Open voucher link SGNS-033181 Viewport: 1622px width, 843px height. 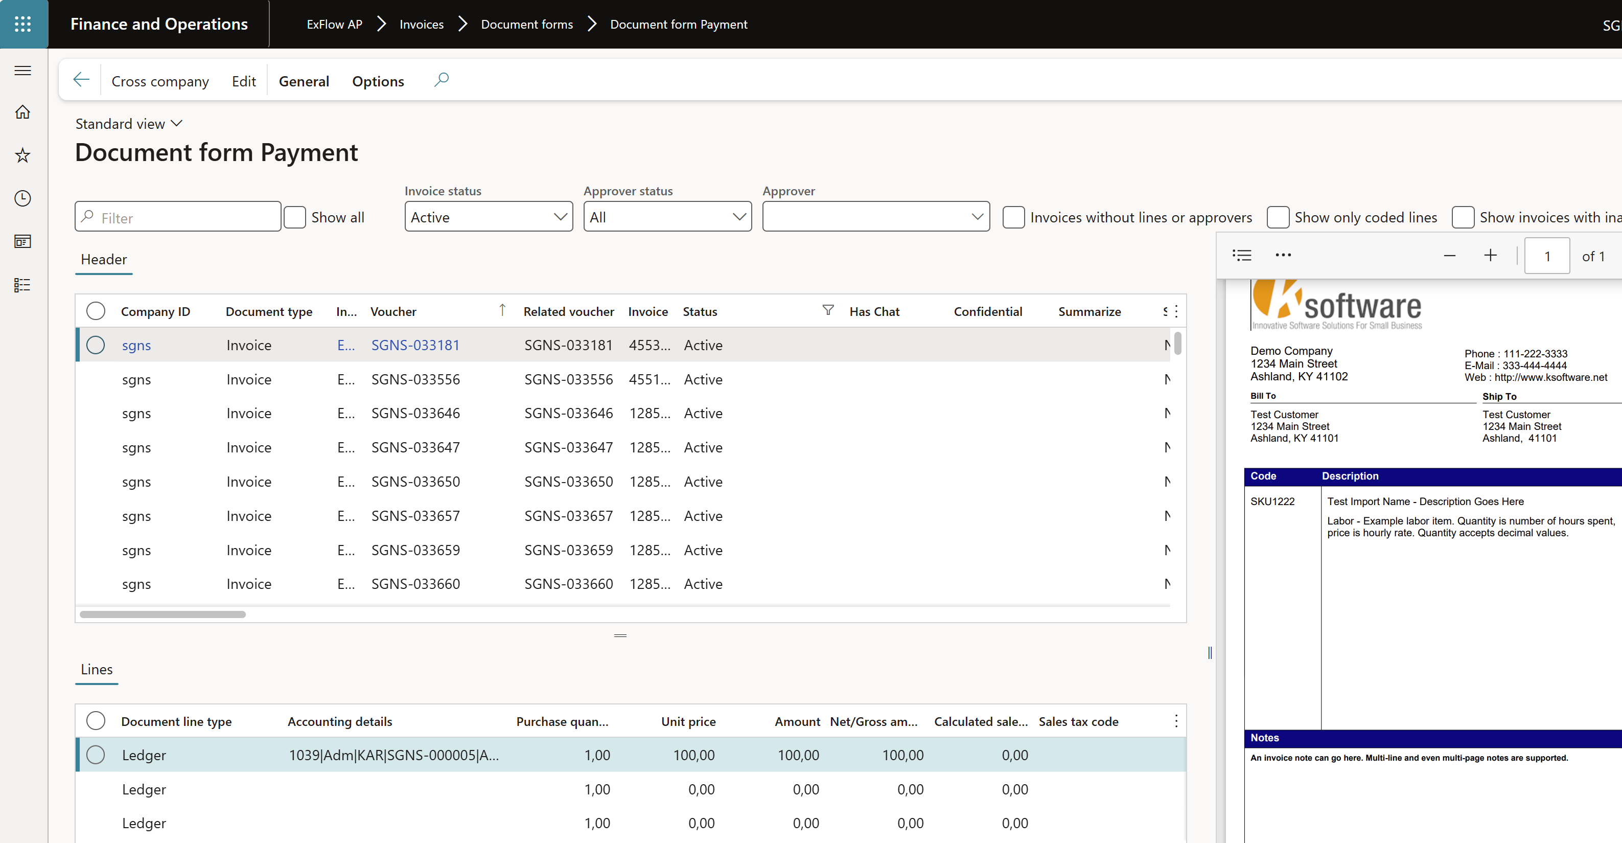415,345
